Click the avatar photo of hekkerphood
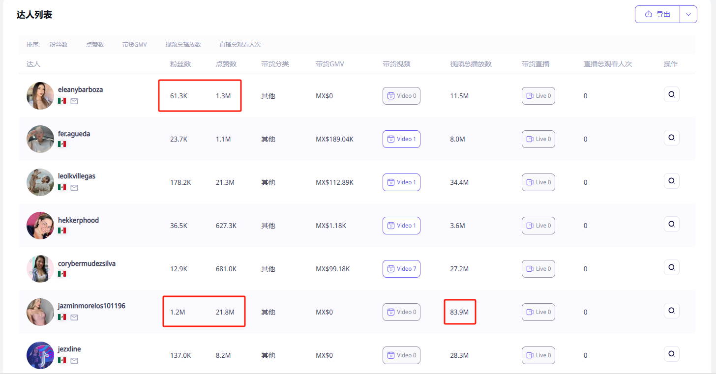Image resolution: width=716 pixels, height=374 pixels. (x=40, y=226)
